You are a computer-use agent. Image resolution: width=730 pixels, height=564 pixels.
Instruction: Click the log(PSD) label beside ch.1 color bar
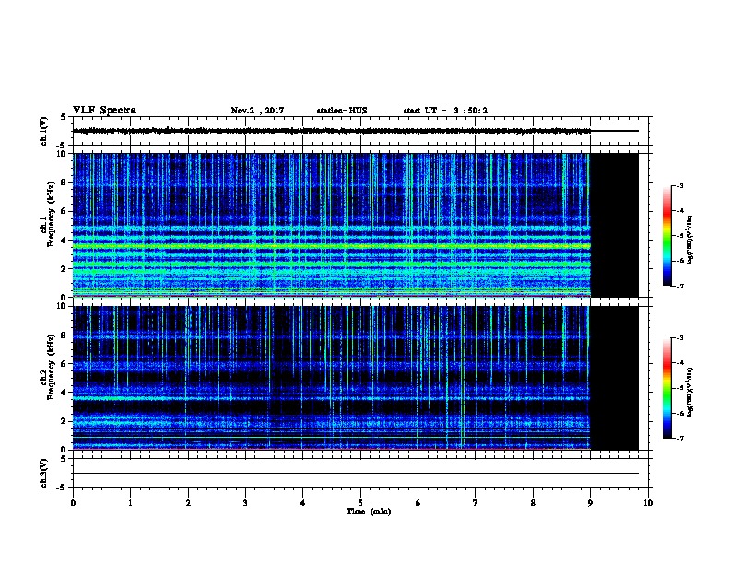pyautogui.click(x=689, y=240)
